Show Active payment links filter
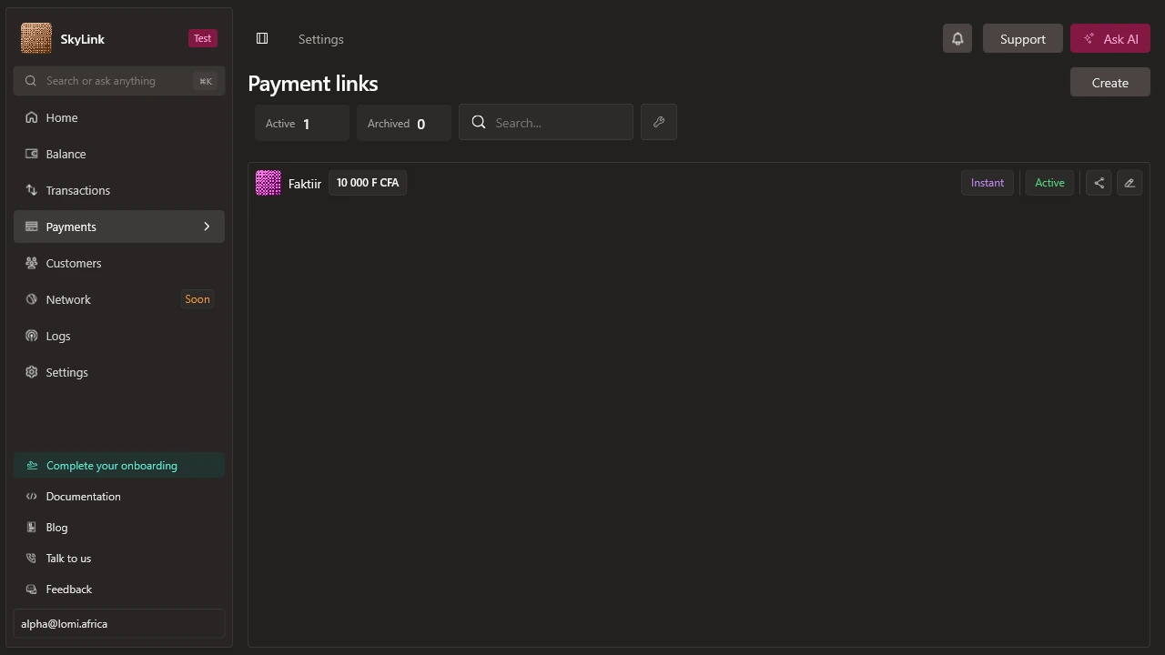 (x=302, y=124)
